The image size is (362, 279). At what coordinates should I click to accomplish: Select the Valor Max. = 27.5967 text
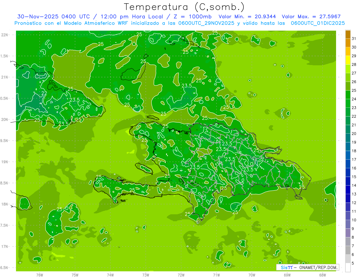tap(311, 17)
